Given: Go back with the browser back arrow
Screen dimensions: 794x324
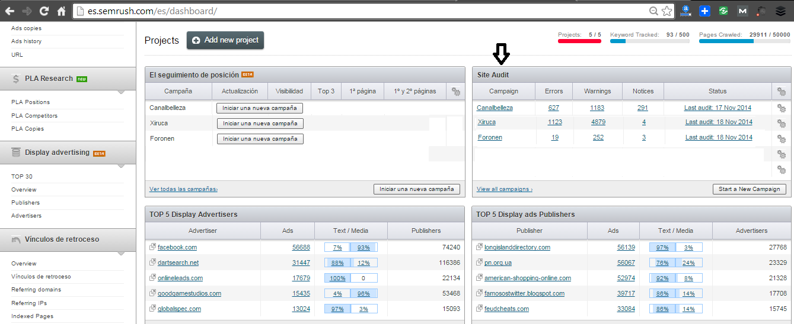Looking at the screenshot, I should pyautogui.click(x=10, y=11).
